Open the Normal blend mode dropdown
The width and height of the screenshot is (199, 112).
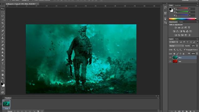pyautogui.click(x=176, y=46)
